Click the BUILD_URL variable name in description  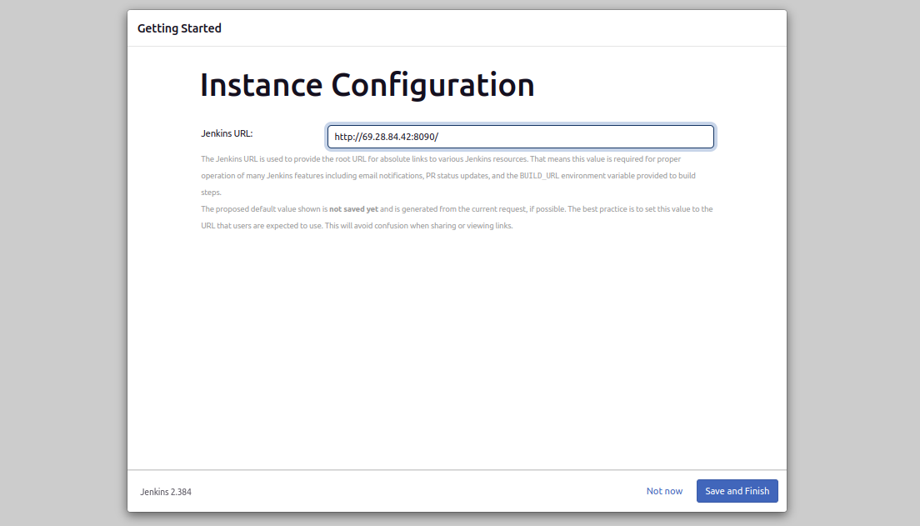click(x=539, y=176)
